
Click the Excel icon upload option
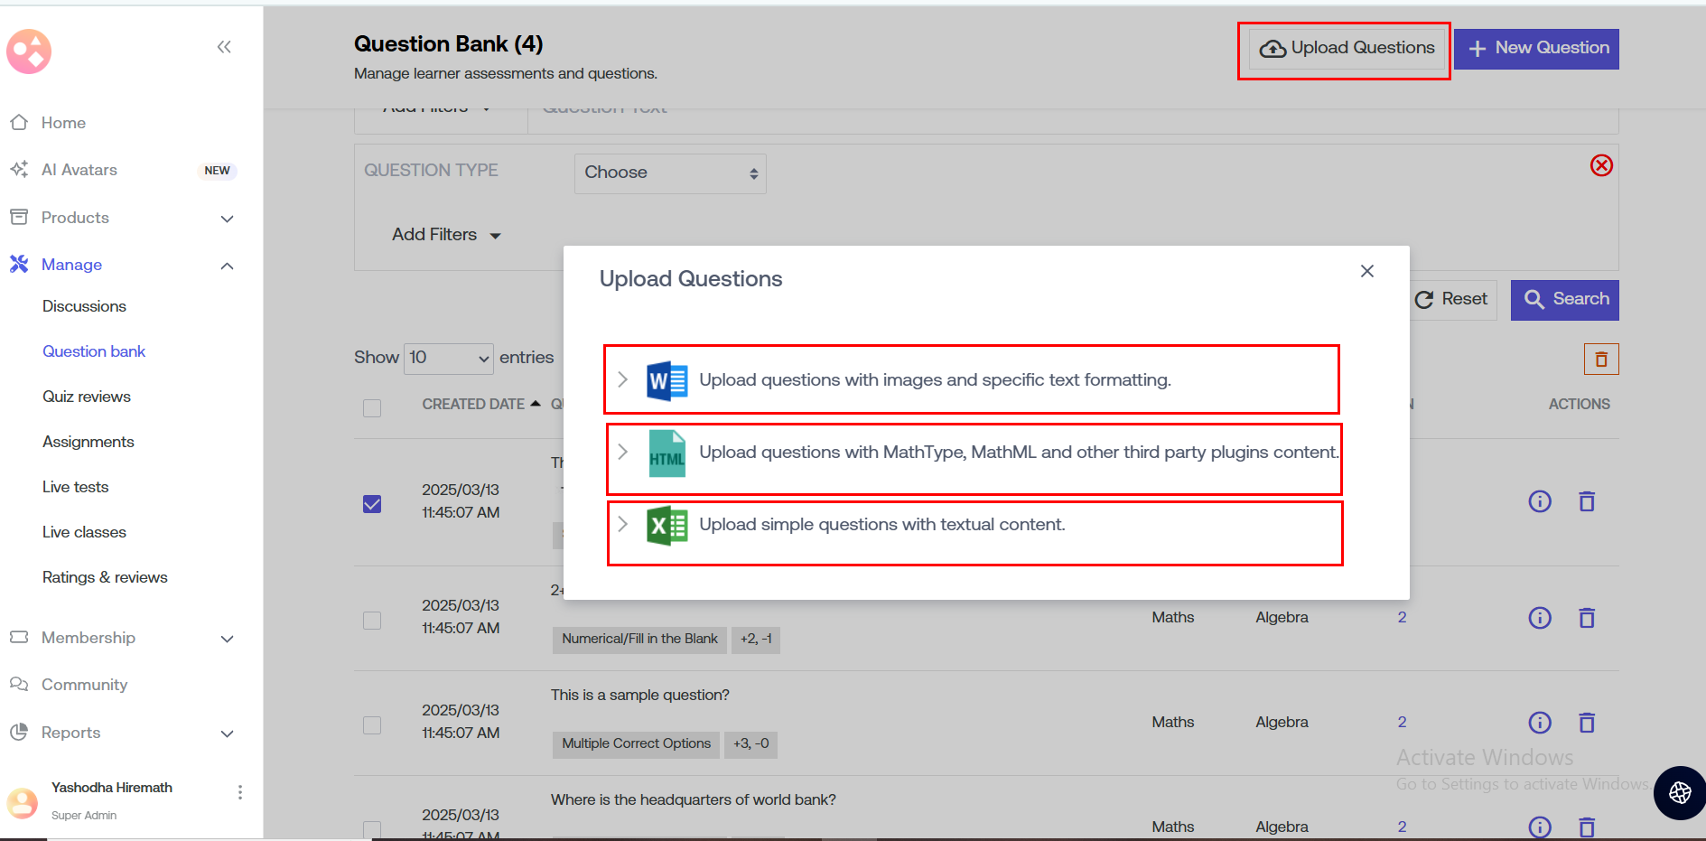(x=667, y=526)
